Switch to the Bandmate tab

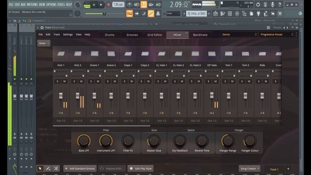[x=200, y=35]
